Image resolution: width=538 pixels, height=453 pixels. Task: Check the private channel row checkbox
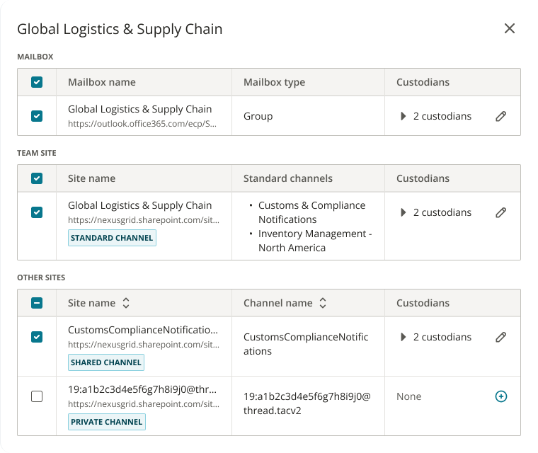pyautogui.click(x=37, y=396)
